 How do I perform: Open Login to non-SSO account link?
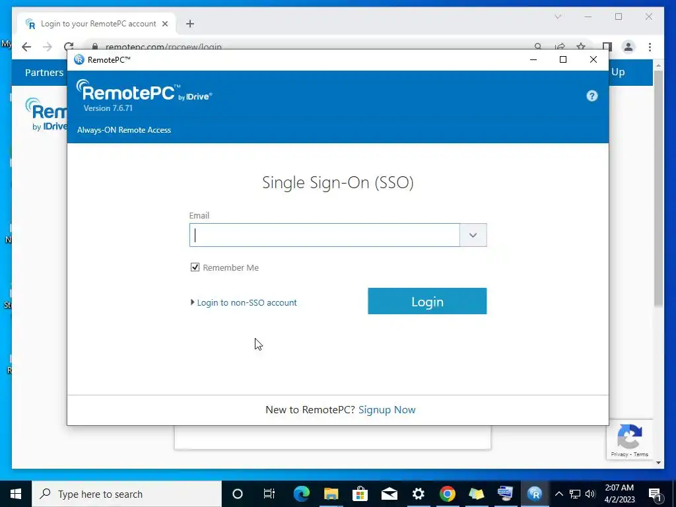click(247, 302)
